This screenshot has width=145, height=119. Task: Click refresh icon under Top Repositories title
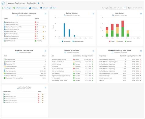112,52
